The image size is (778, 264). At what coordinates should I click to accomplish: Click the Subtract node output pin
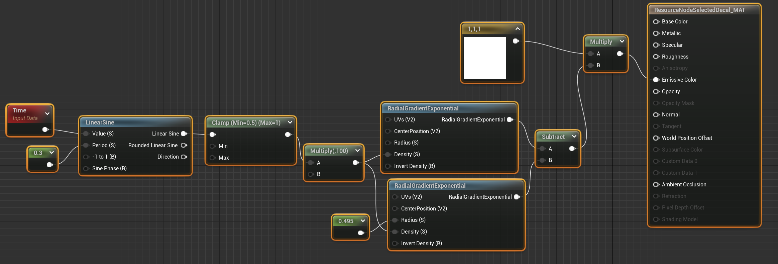(x=572, y=149)
